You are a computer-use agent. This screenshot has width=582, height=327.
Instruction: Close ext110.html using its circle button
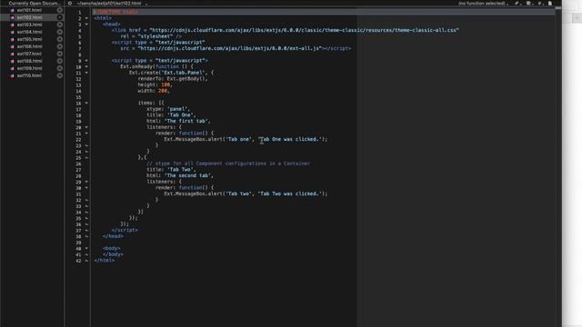coord(60,75)
